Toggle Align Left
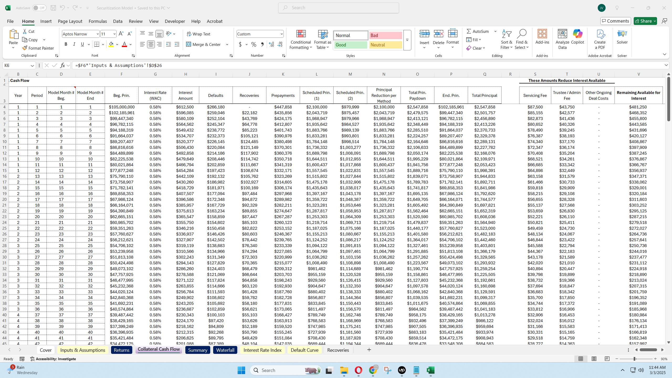 click(x=142, y=44)
